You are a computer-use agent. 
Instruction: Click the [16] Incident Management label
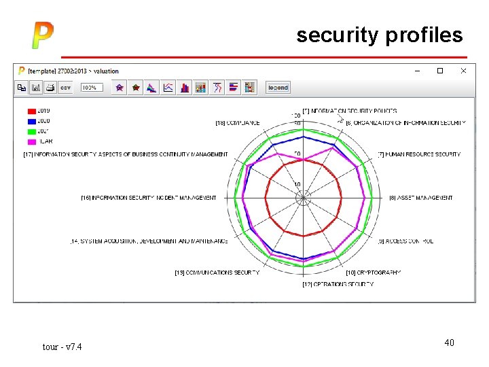(x=149, y=198)
